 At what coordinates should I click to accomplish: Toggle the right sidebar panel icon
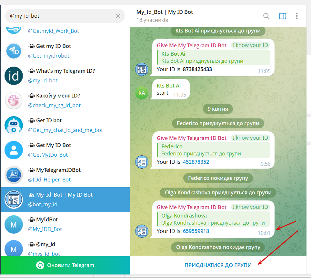click(x=282, y=16)
